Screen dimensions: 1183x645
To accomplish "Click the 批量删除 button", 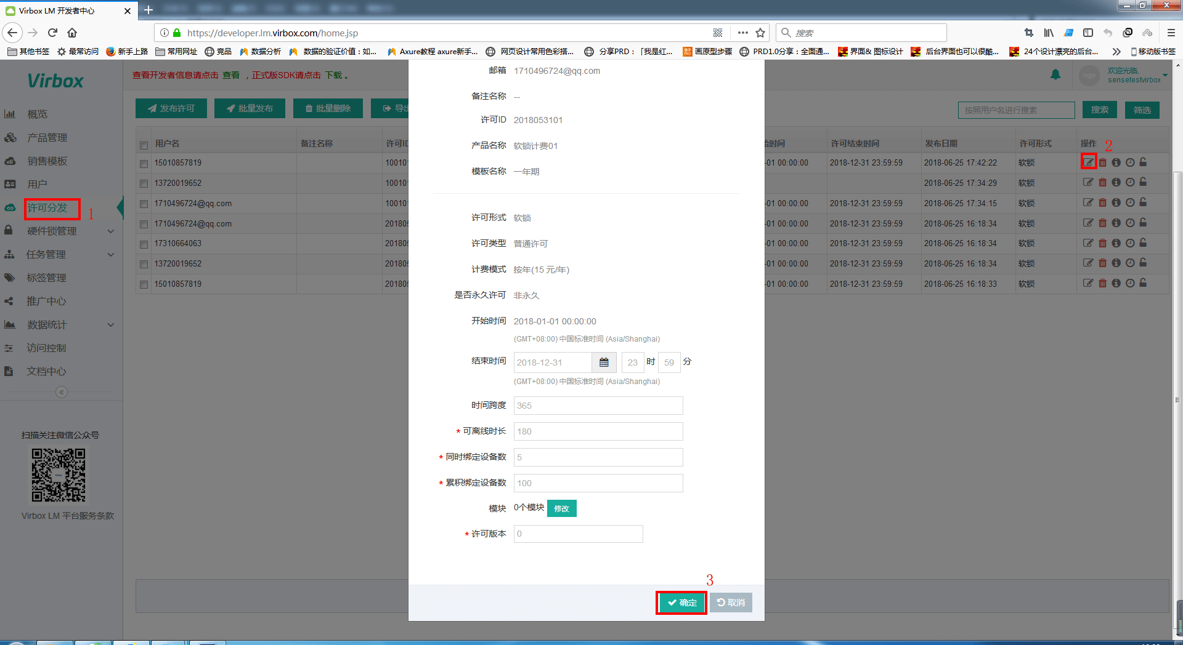I will (x=328, y=108).
